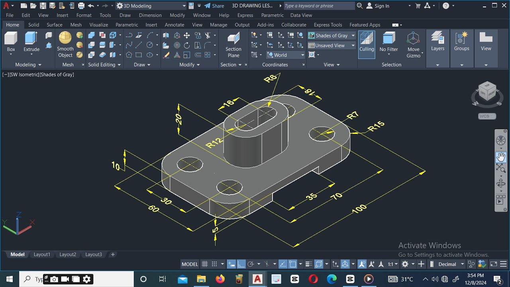Toggle drawing grid display in status bar
Viewport: 510px width, 287px height.
[x=205, y=264]
